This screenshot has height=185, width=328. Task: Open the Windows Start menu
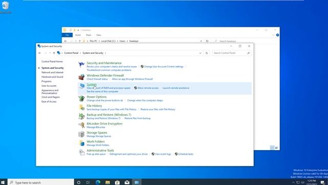click(x=3, y=182)
